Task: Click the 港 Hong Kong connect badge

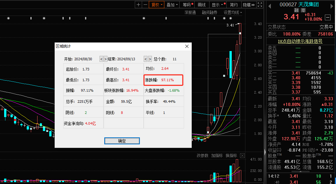Action: pos(303,10)
